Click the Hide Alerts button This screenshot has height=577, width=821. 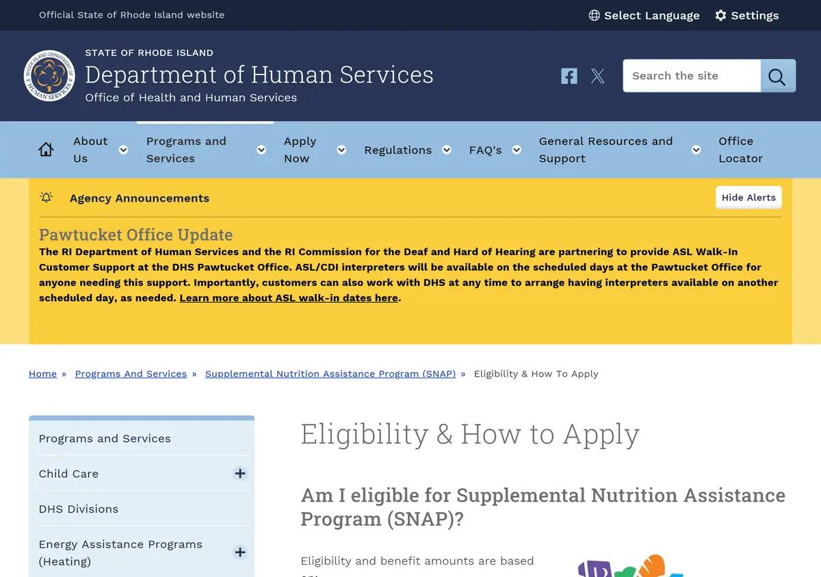pyautogui.click(x=748, y=198)
